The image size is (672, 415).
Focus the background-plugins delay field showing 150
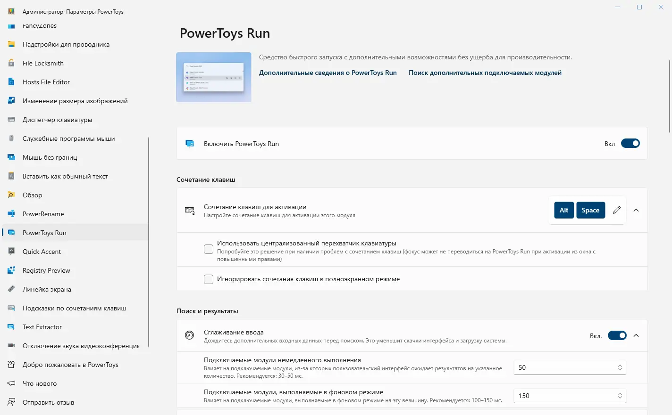[570, 396]
